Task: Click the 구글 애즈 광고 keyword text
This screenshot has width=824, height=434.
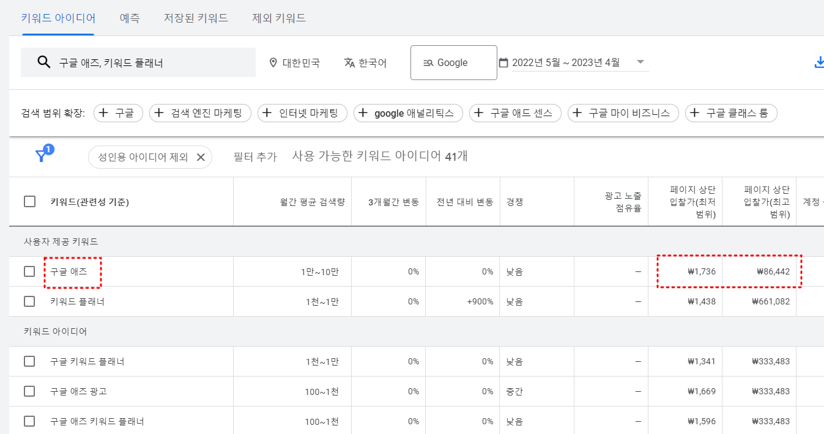Action: point(78,391)
